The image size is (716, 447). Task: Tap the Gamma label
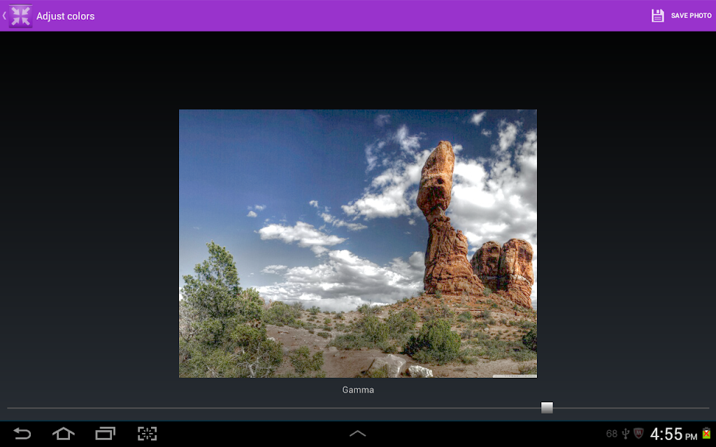coord(358,390)
